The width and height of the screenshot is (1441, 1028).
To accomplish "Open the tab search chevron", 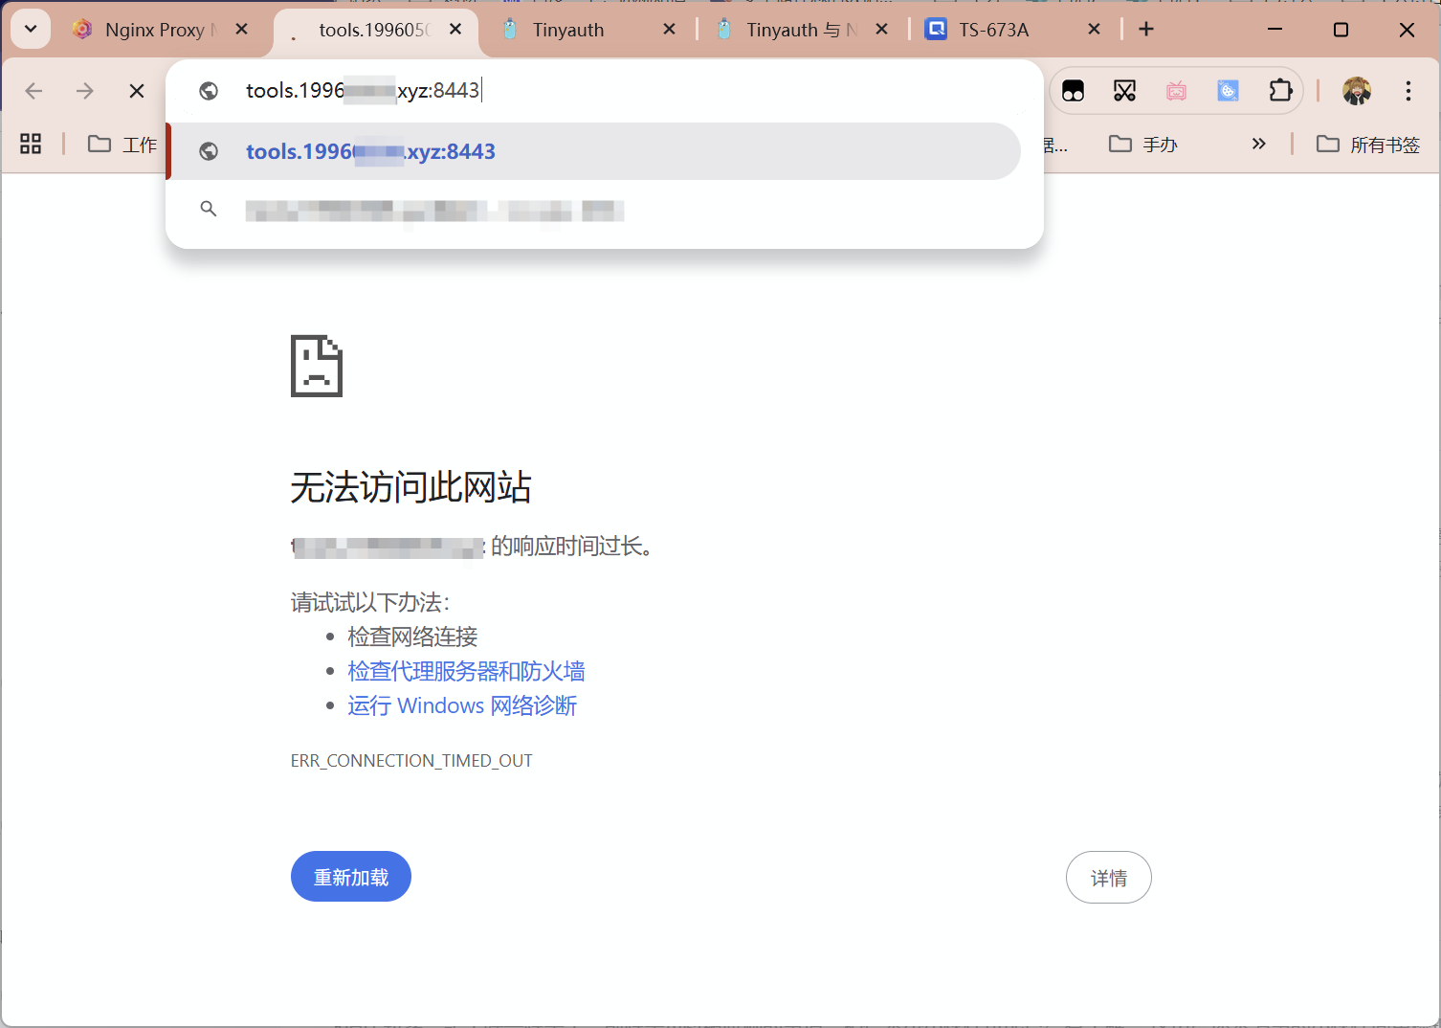I will (x=30, y=29).
